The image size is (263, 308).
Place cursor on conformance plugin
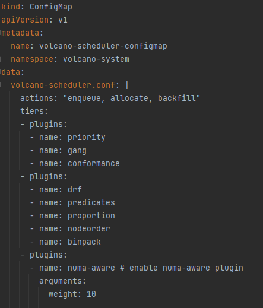(x=94, y=164)
